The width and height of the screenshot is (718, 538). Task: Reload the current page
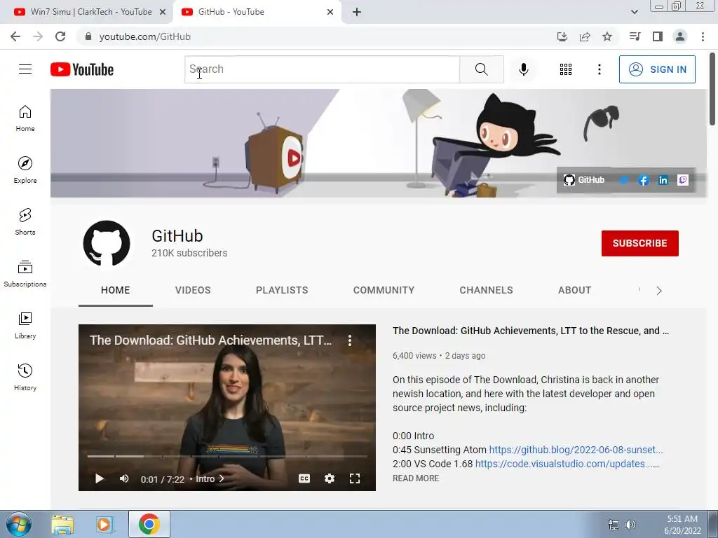(60, 36)
